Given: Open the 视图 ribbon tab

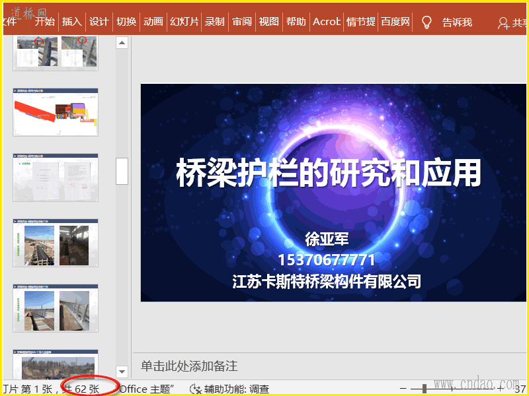Looking at the screenshot, I should click(269, 22).
